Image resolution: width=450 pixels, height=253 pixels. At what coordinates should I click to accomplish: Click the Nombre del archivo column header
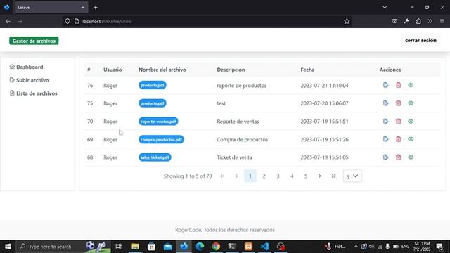click(162, 70)
